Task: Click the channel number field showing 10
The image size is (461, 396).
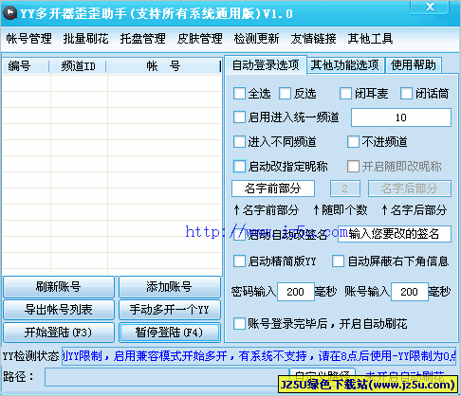Action: [x=401, y=117]
